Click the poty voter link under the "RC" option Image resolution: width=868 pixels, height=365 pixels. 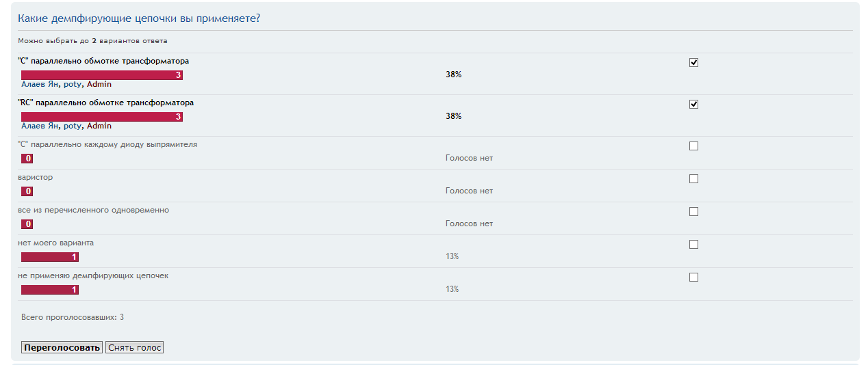tap(72, 126)
